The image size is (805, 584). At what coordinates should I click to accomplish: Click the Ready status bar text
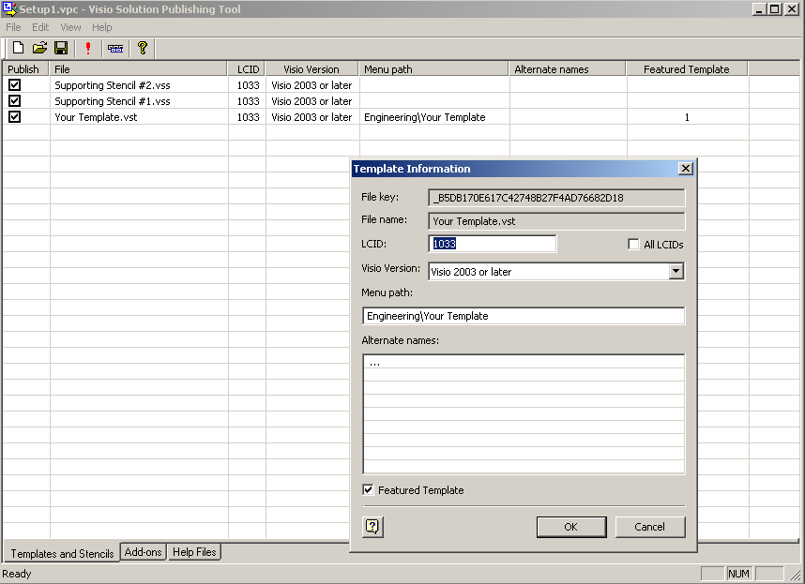click(17, 574)
